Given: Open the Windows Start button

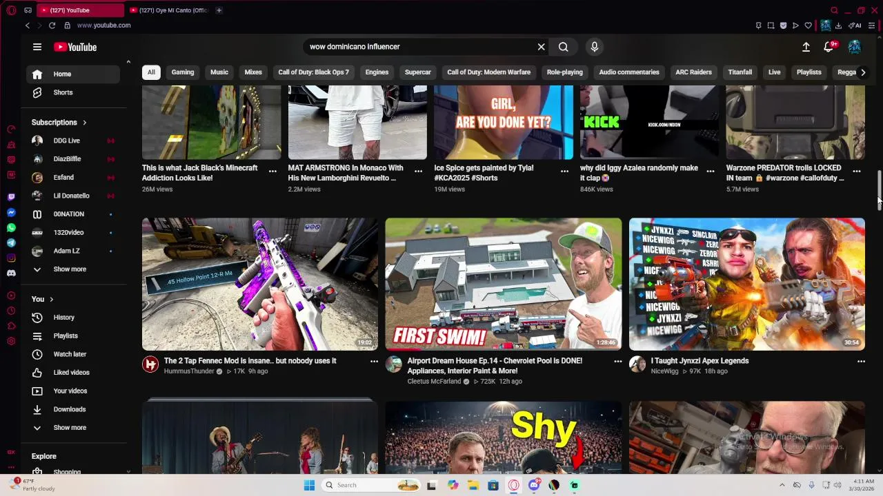Looking at the screenshot, I should [309, 485].
